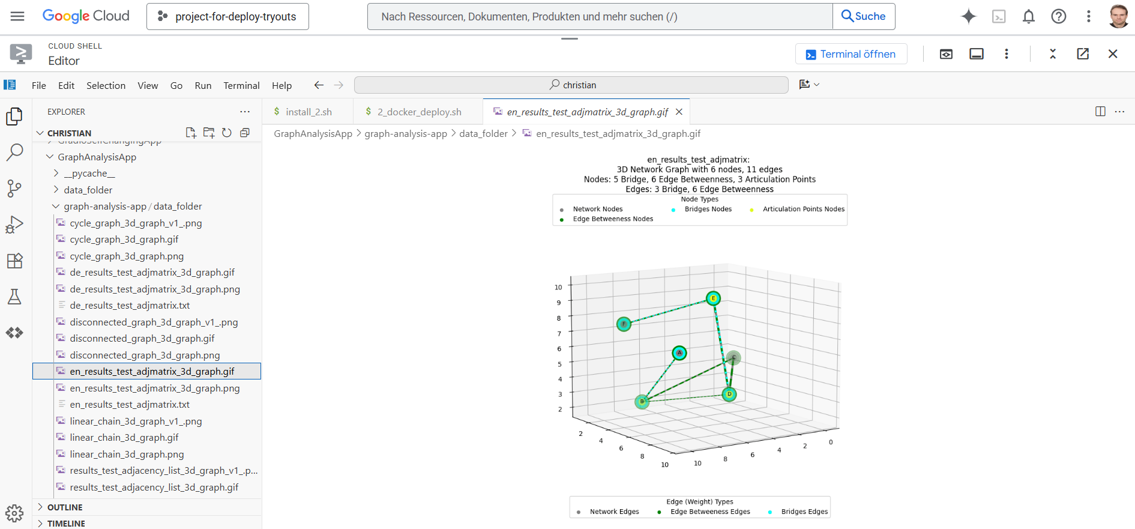Screen dimensions: 1135x529
Task: Open the Manage gear settings
Action: (x=14, y=513)
